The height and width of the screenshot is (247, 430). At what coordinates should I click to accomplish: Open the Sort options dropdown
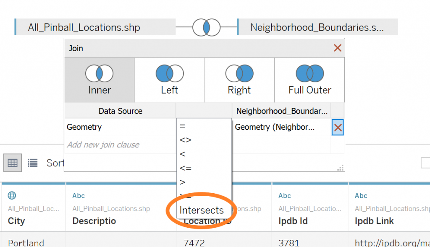pos(57,163)
